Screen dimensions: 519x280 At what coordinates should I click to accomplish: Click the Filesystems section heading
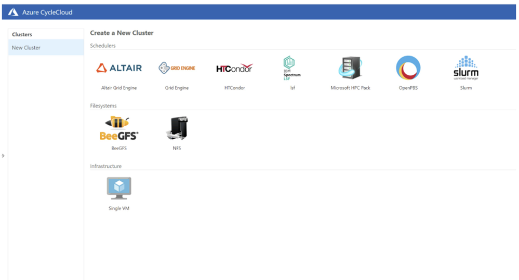tap(103, 105)
